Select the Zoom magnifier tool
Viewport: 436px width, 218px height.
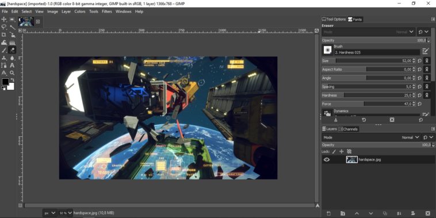coord(12,73)
